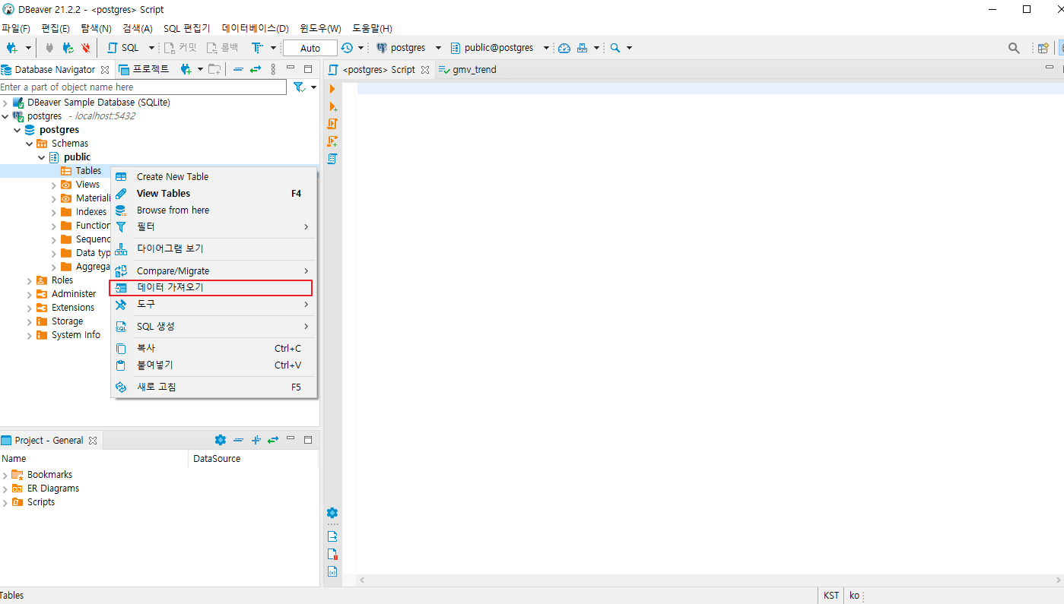Click the Execute SQL statement orange arrow
This screenshot has height=604, width=1064.
click(x=332, y=90)
